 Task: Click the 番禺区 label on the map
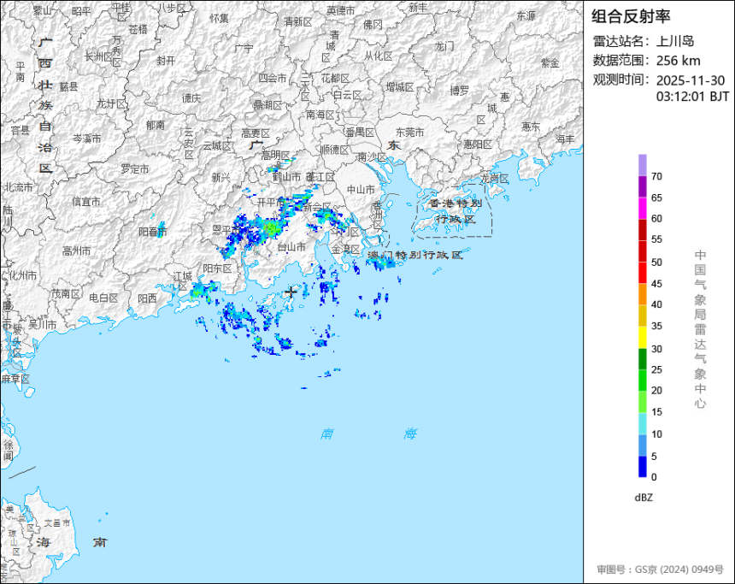[361, 133]
